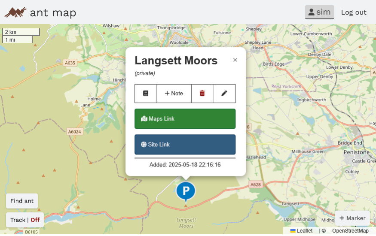The image size is (376, 236).
Task: Open the green Maps Link button
Action: pyautogui.click(x=185, y=119)
